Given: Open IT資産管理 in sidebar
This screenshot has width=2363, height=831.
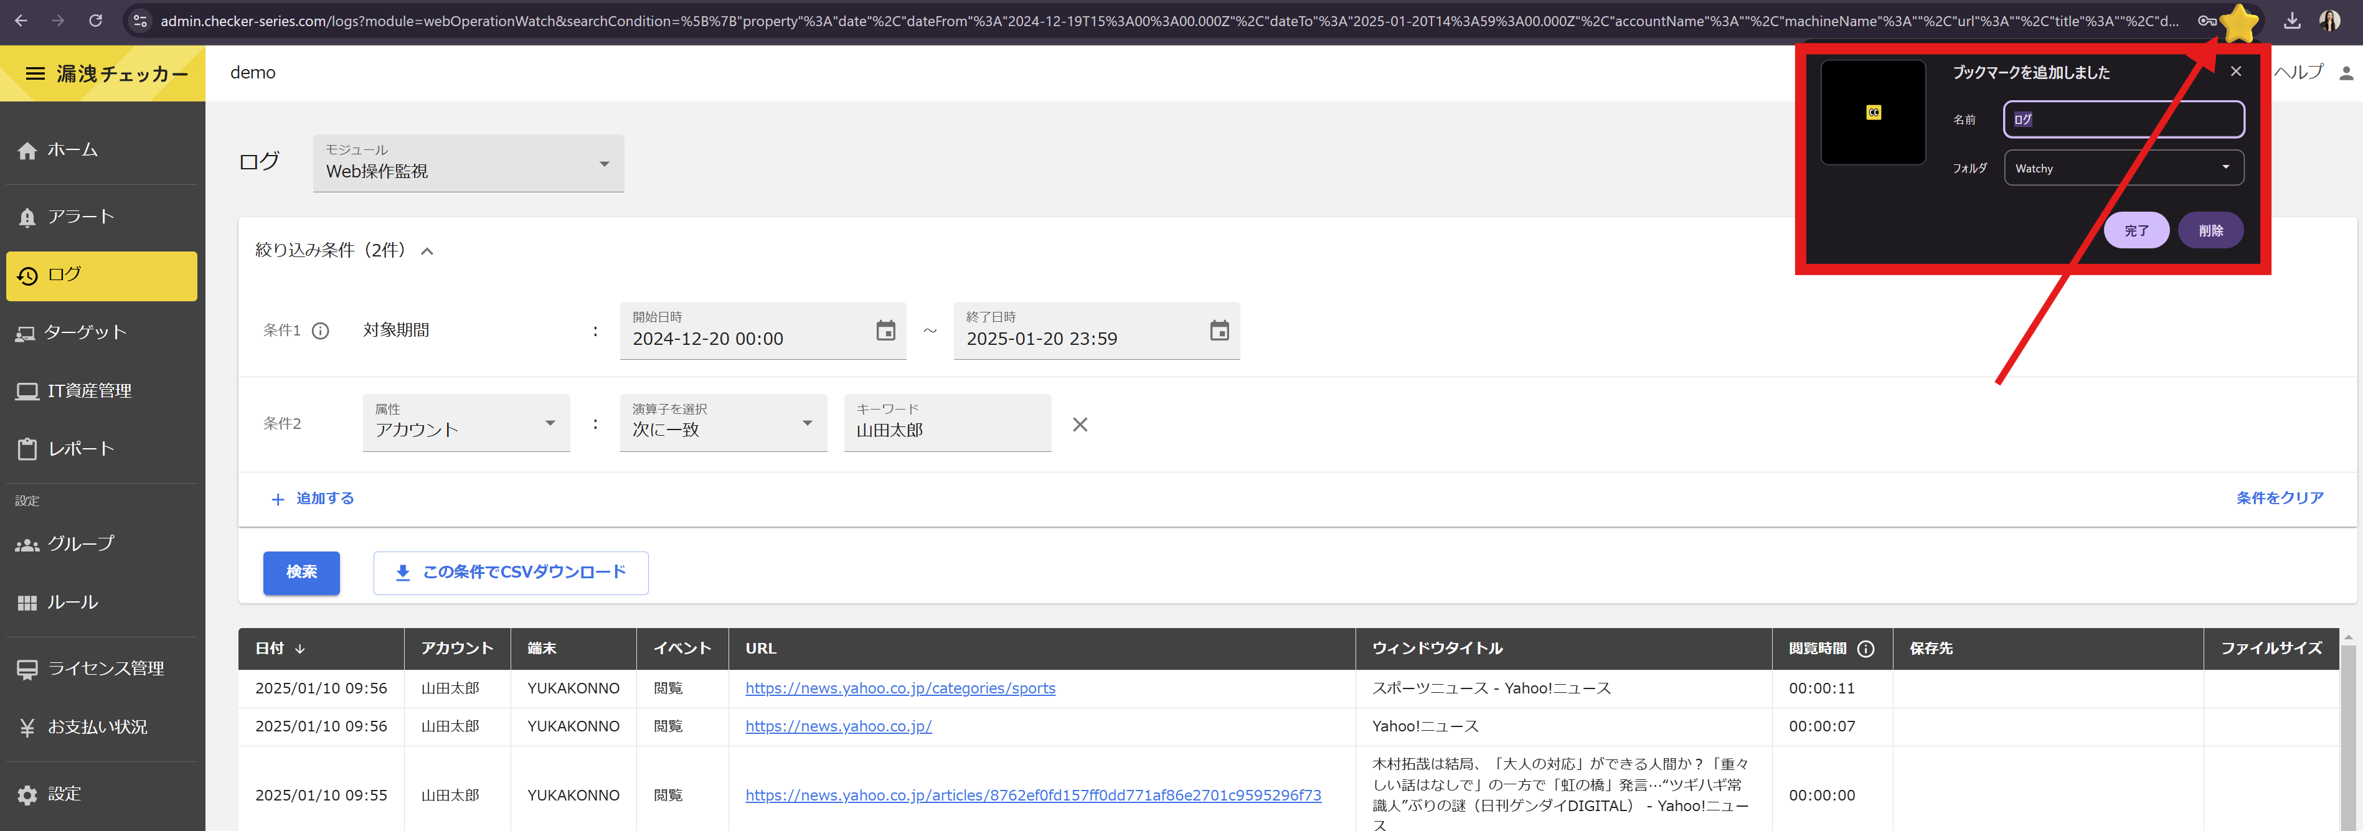Looking at the screenshot, I should tap(102, 391).
